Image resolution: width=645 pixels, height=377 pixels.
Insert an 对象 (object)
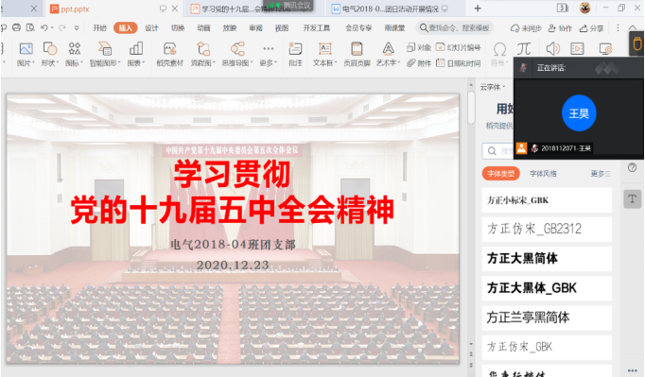(x=419, y=47)
